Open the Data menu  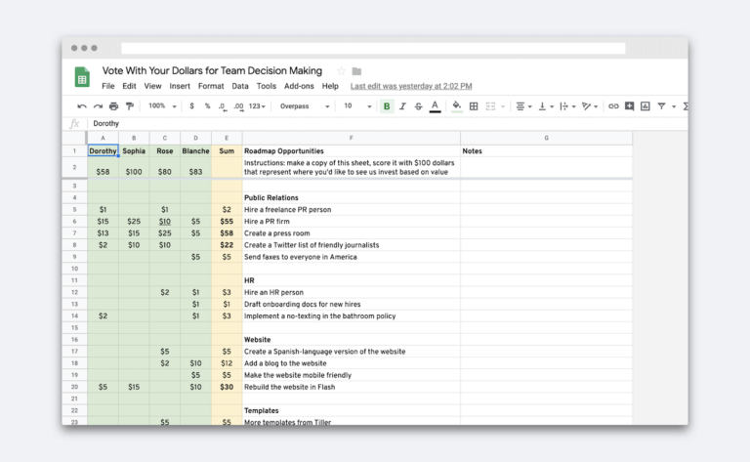tap(240, 86)
